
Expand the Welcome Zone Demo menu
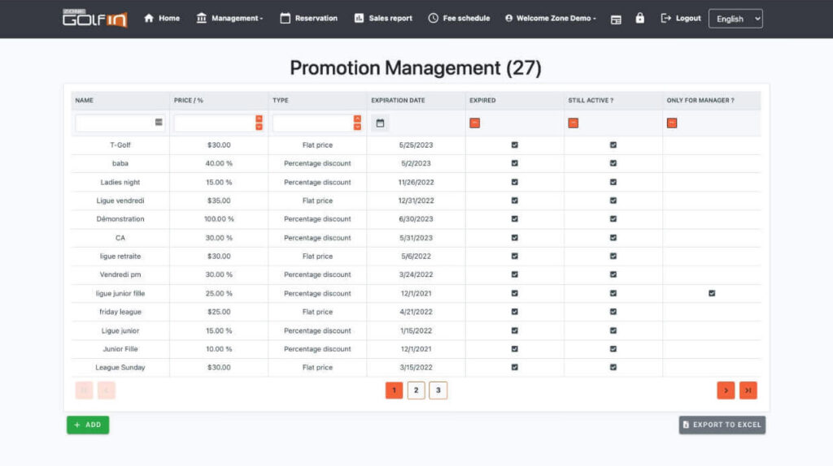point(551,18)
